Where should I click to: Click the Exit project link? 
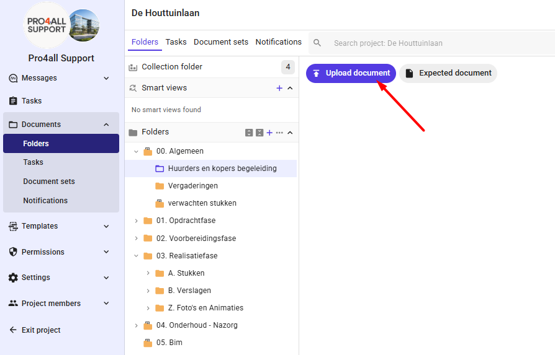41,330
